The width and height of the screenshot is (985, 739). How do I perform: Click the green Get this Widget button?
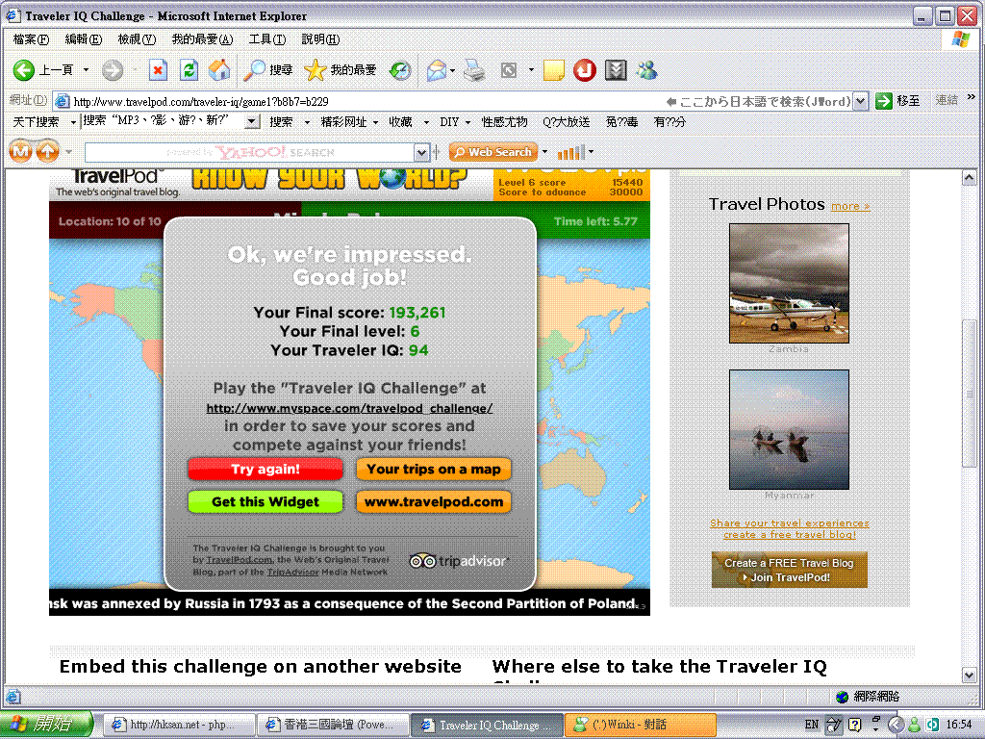(x=265, y=501)
